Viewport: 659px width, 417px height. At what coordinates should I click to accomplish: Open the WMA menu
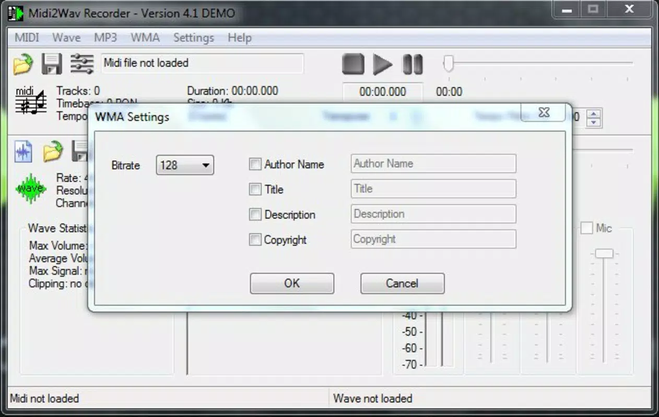[145, 38]
